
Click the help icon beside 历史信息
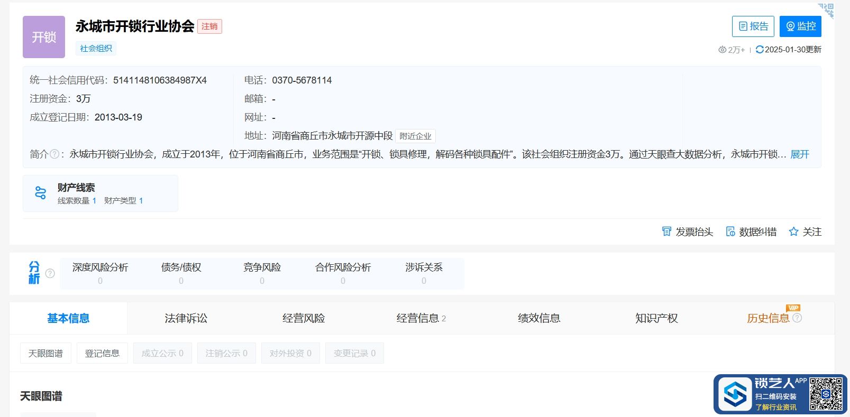pyautogui.click(x=797, y=318)
